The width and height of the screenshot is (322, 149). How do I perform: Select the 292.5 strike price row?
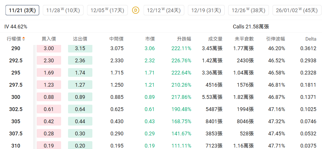(x=16, y=61)
